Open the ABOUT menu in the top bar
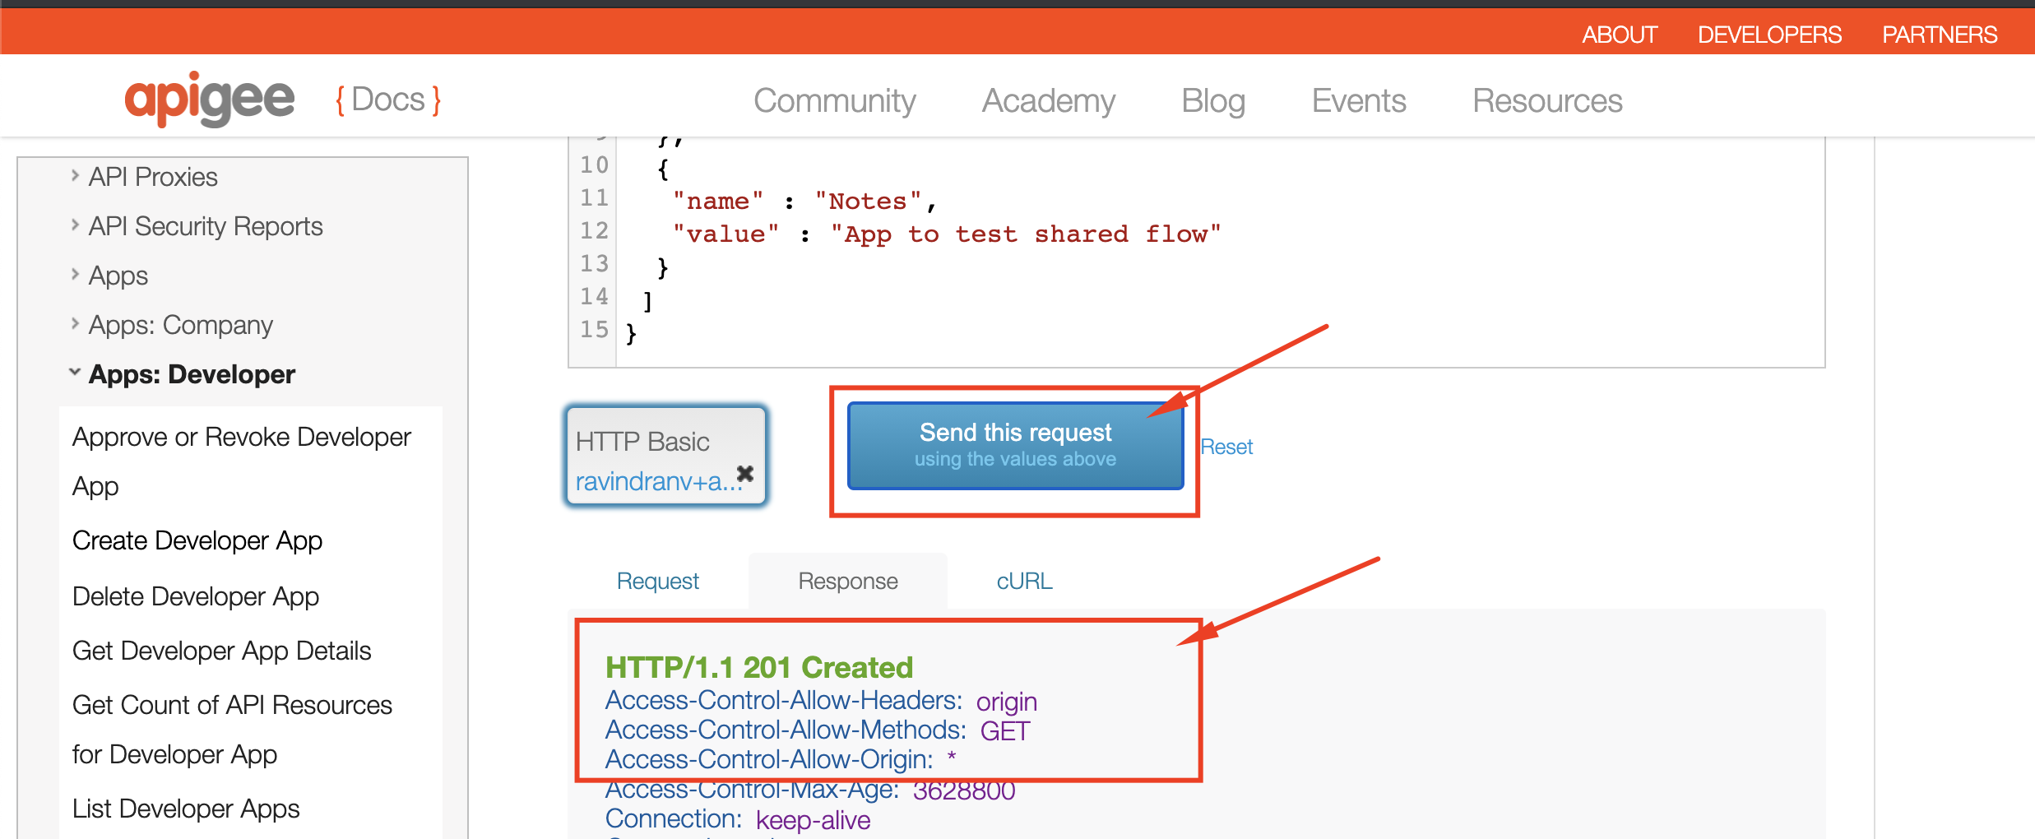Viewport: 2035px width, 839px height. (1620, 35)
